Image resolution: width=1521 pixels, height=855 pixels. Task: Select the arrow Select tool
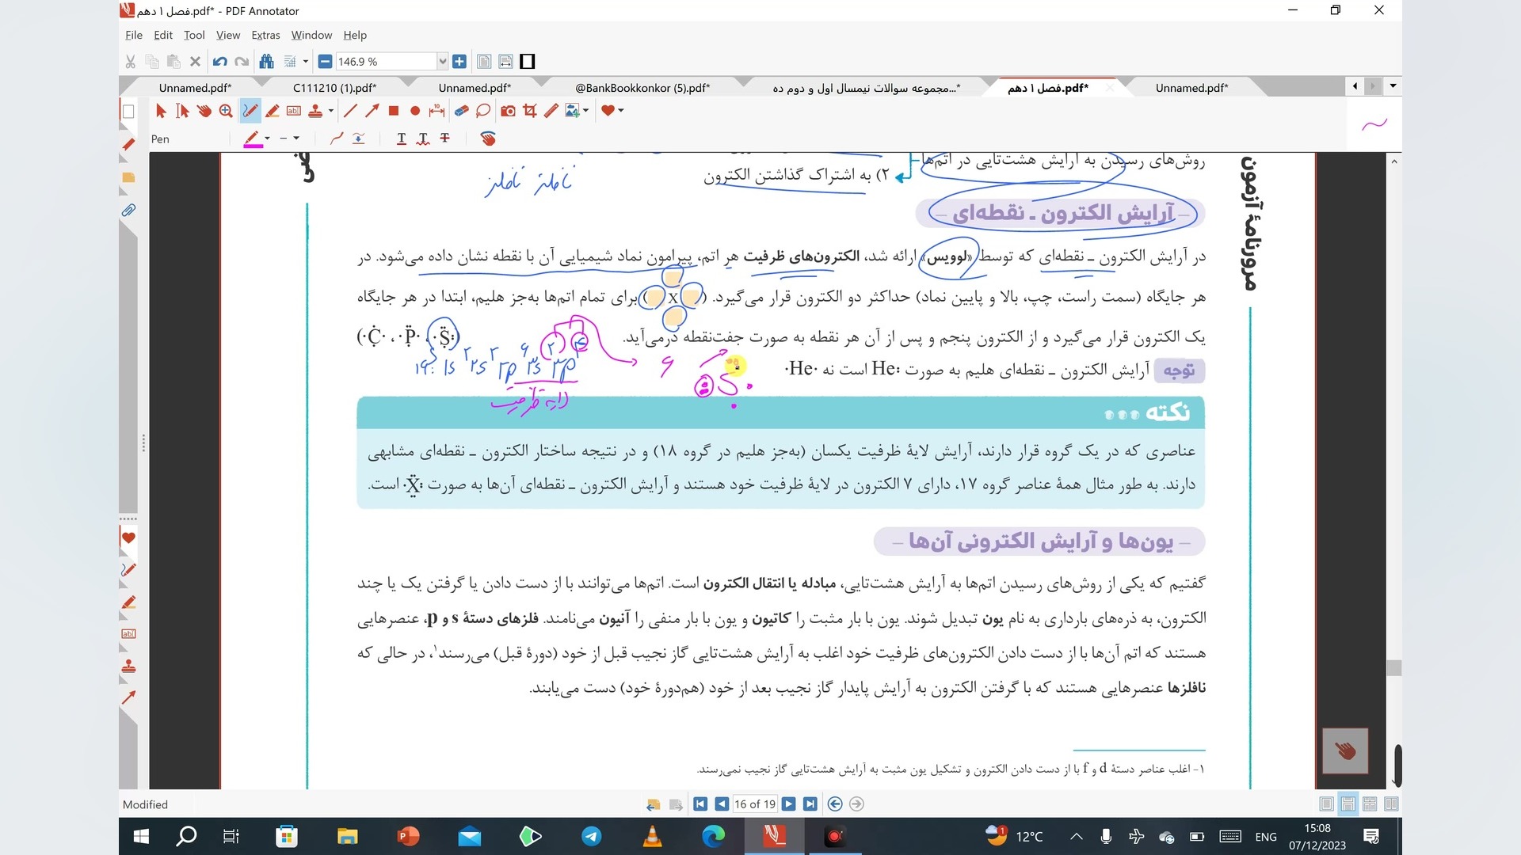coord(161,111)
